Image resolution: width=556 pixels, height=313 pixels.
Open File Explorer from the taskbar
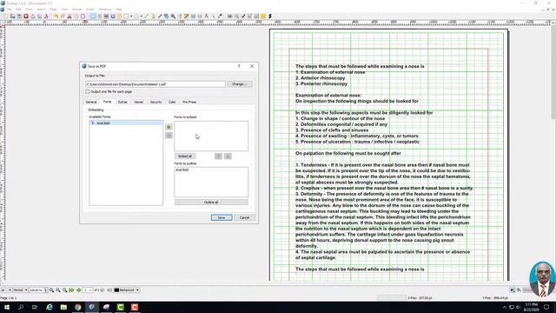[x=63, y=307]
